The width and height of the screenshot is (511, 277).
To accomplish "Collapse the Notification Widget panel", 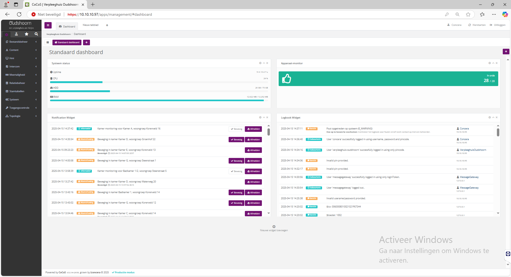I will (264, 117).
